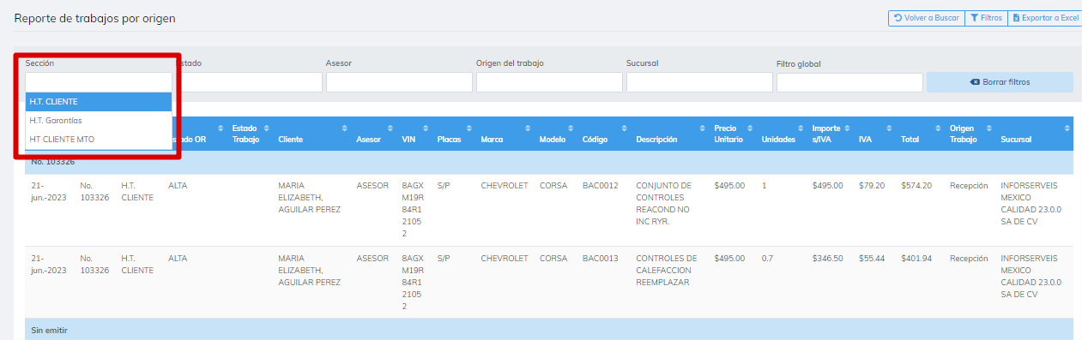Select the amount $346.50
The image size is (1082, 340).
tap(828, 258)
